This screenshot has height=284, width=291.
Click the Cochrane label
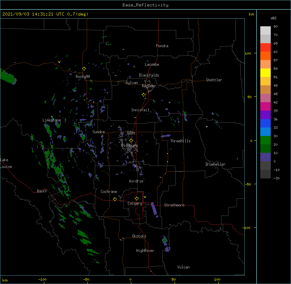(109, 192)
